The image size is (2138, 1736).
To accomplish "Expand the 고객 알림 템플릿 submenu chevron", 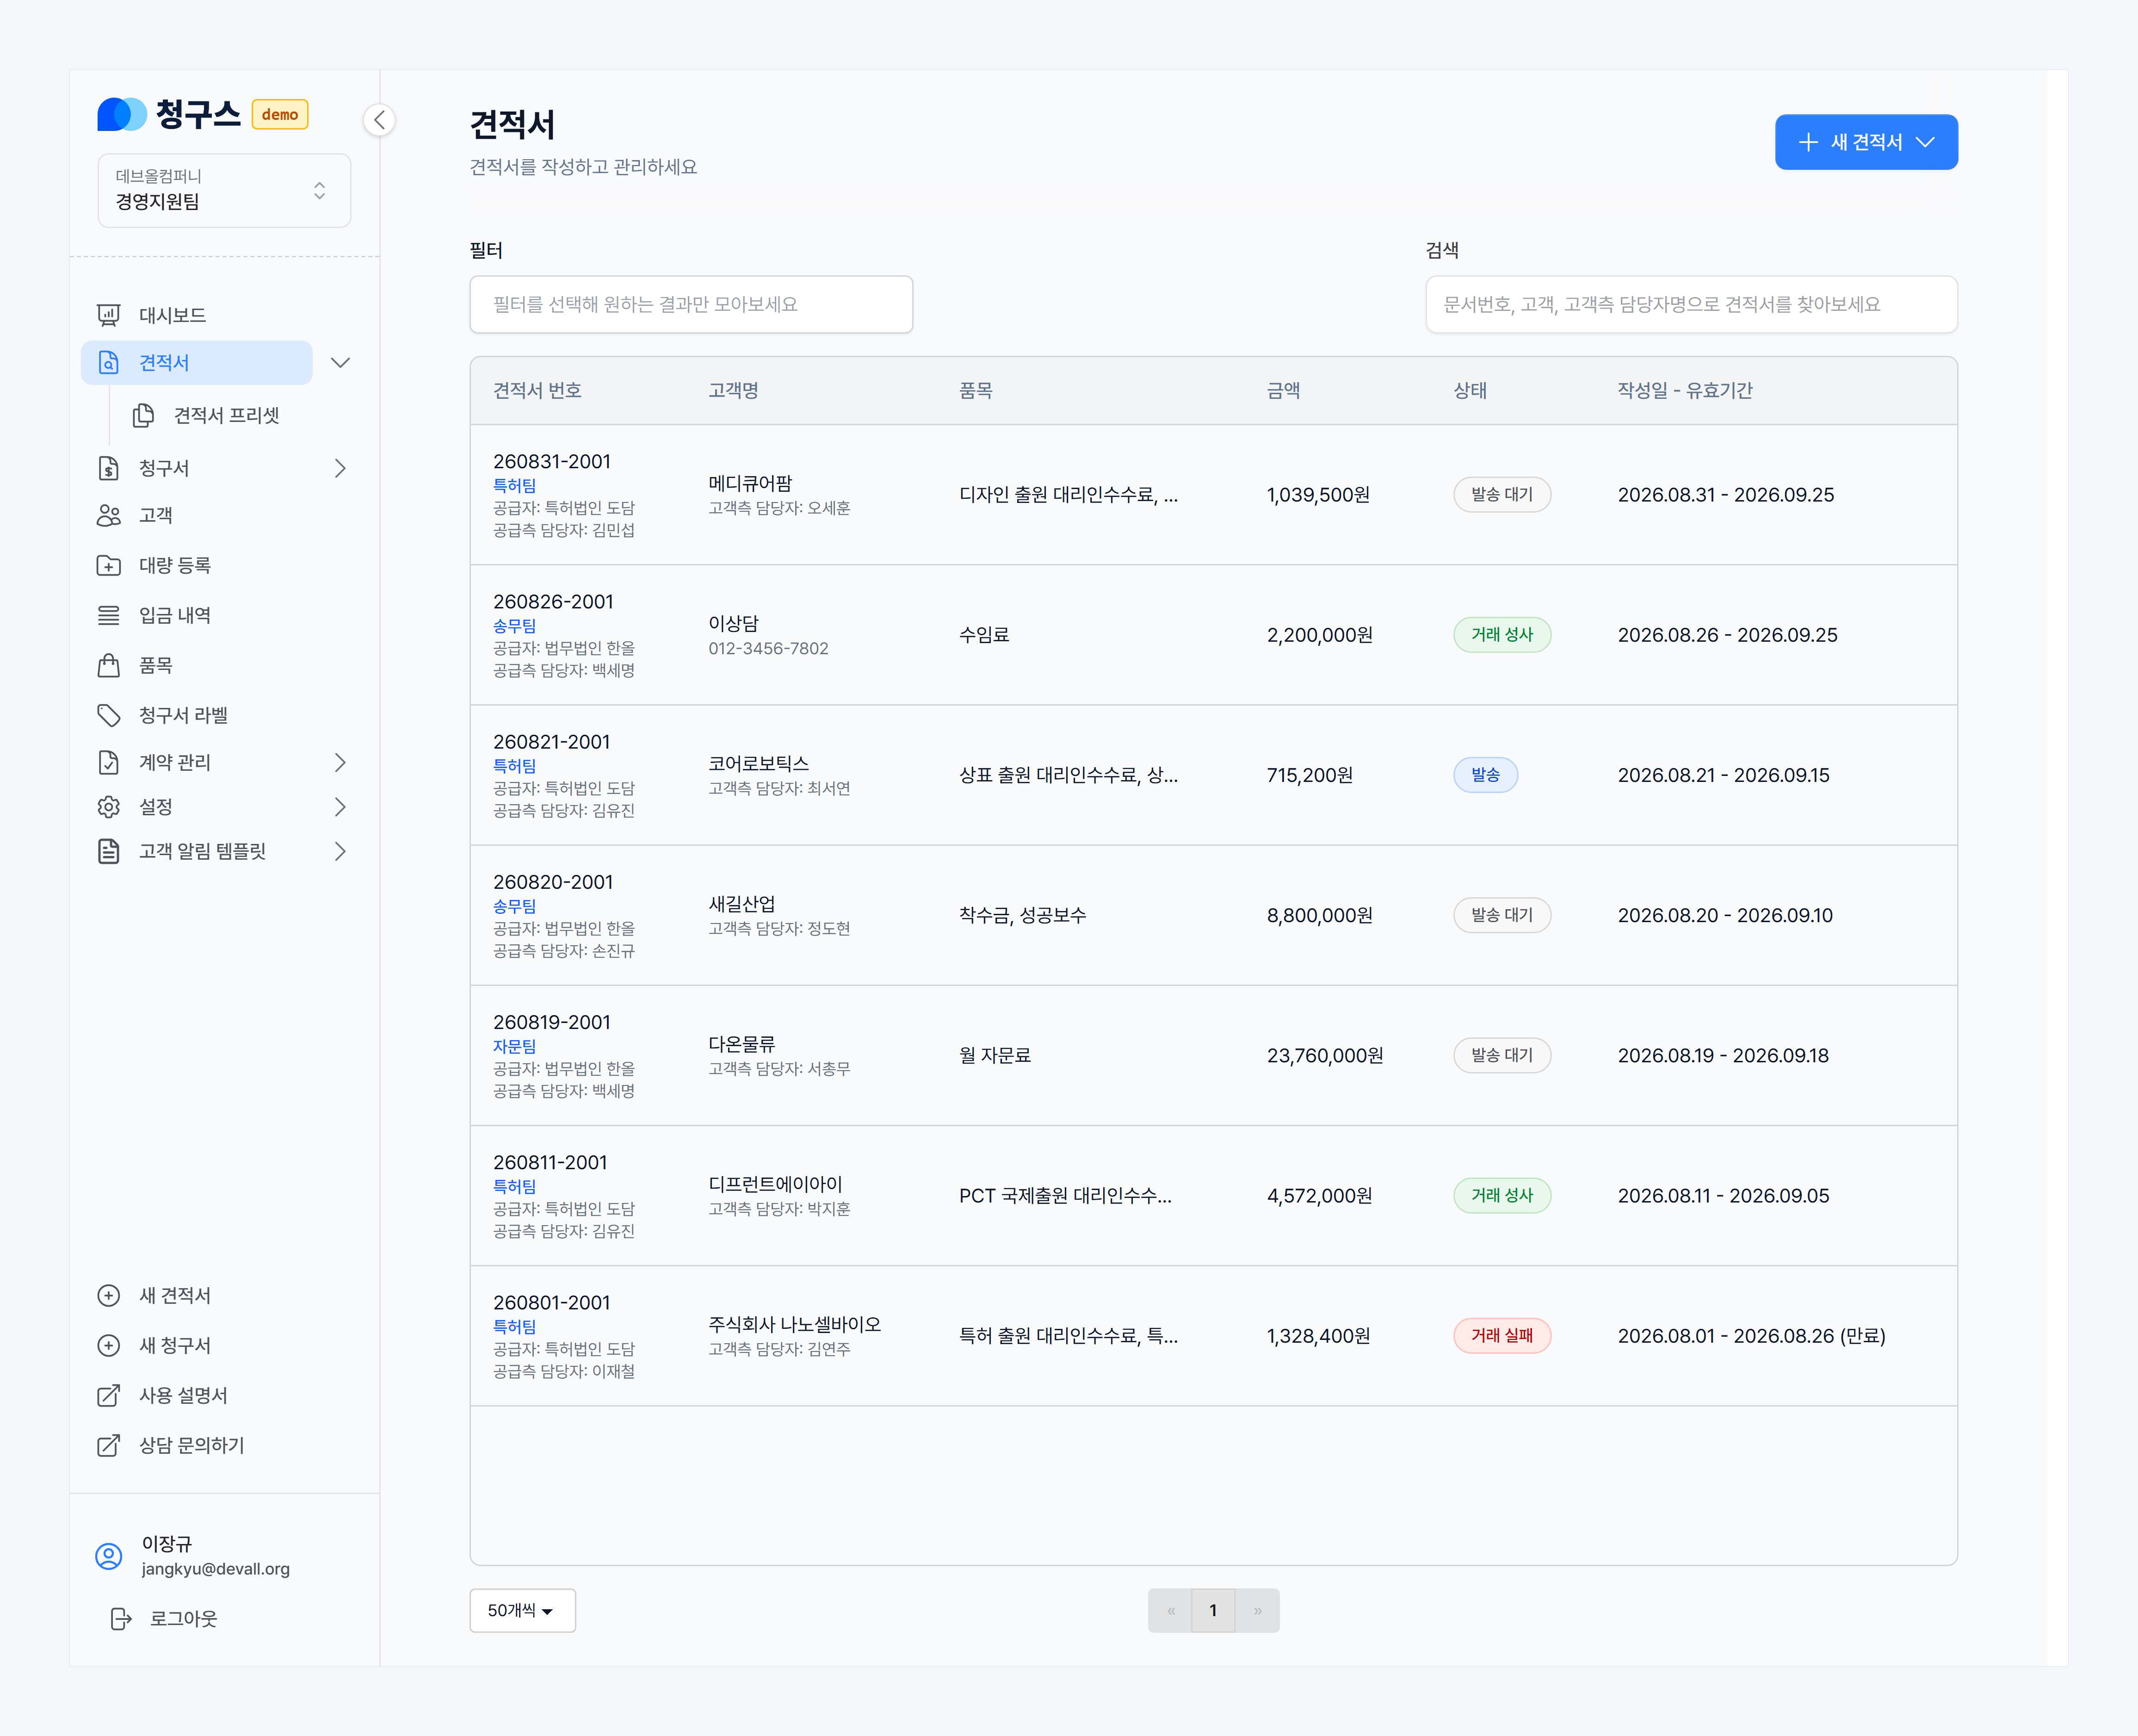I will pyautogui.click(x=340, y=851).
